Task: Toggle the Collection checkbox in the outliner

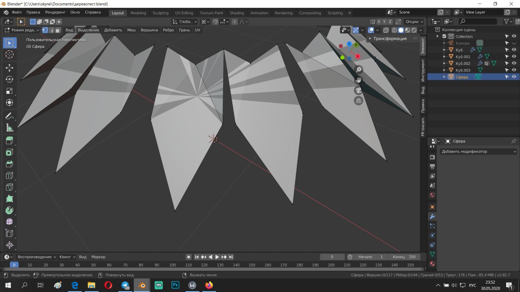Action: pos(444,36)
